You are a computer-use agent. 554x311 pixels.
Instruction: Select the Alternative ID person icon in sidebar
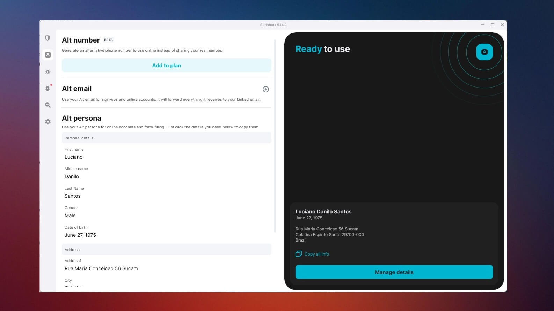pos(48,55)
